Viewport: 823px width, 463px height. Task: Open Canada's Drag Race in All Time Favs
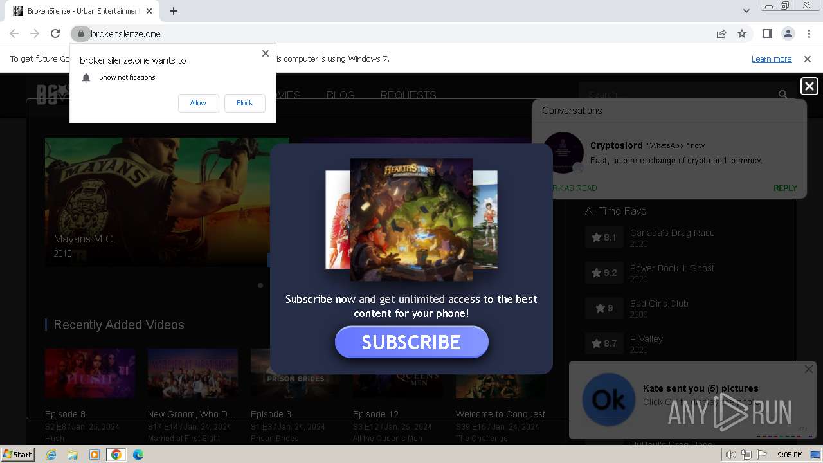pos(672,233)
